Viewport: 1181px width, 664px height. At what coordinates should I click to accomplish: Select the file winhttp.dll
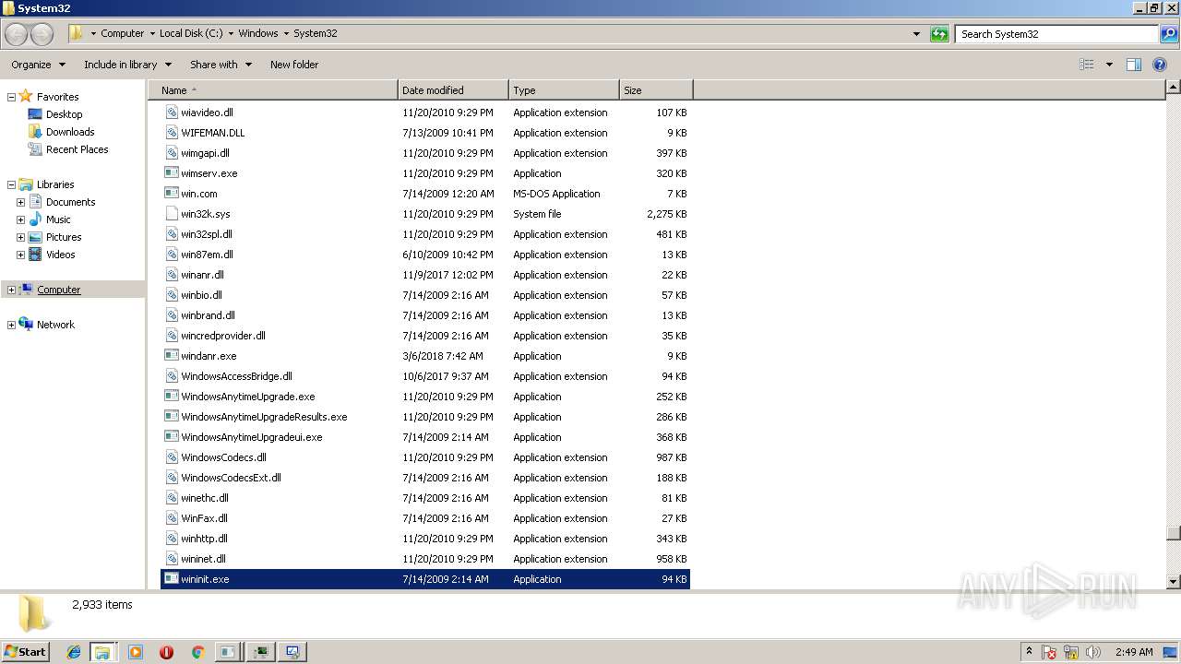(x=425, y=539)
